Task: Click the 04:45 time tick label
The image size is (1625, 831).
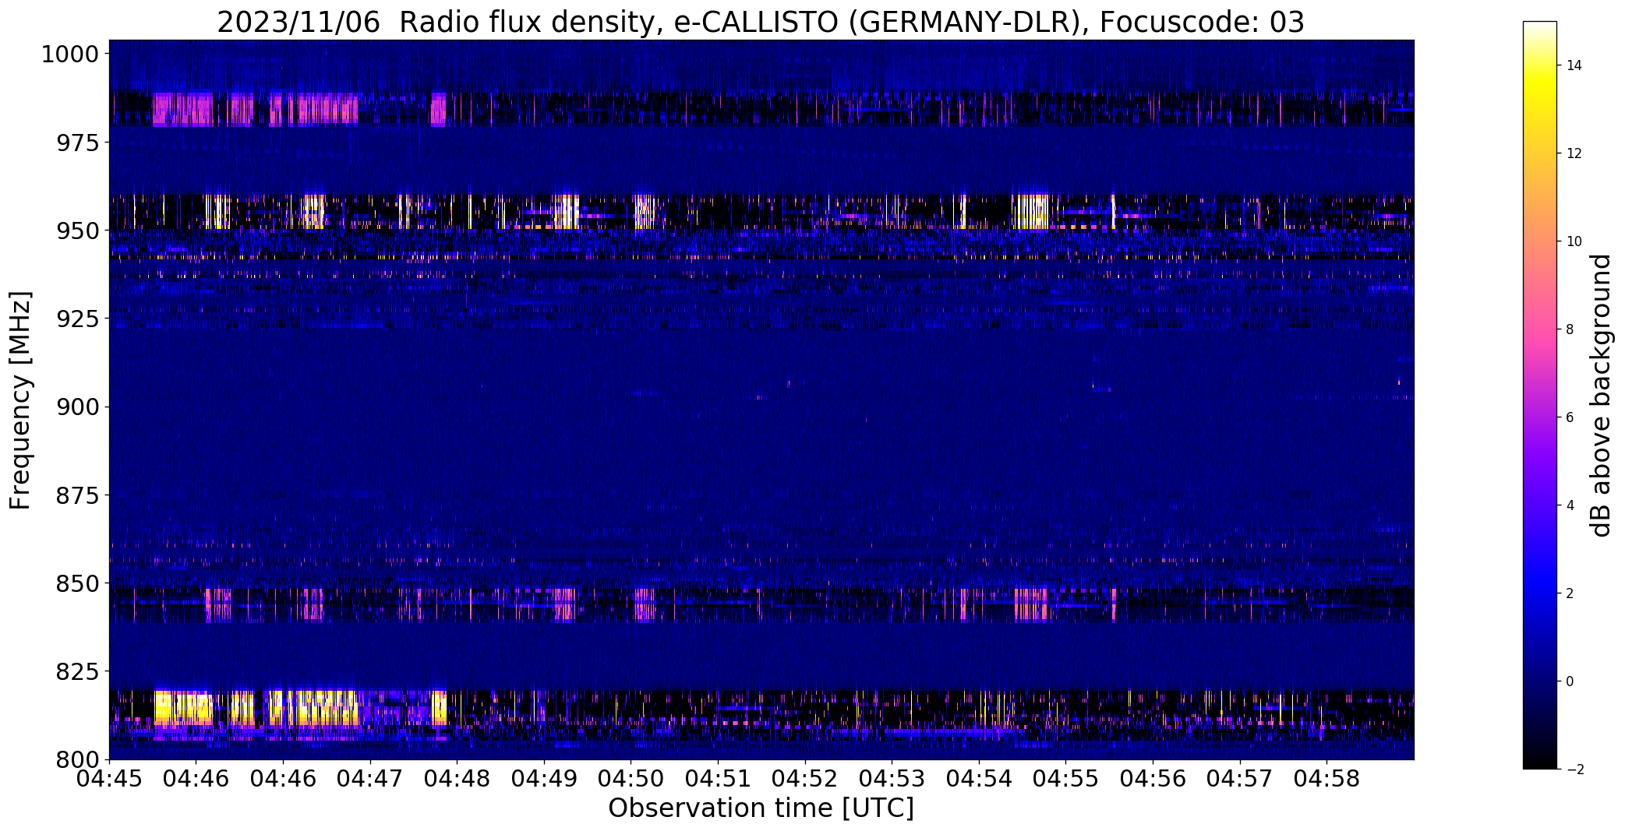Action: [109, 780]
